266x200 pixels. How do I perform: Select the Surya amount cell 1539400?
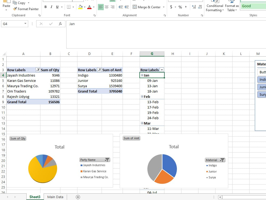[112, 86]
